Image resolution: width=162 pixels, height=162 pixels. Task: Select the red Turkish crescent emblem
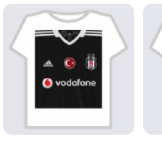(70, 63)
